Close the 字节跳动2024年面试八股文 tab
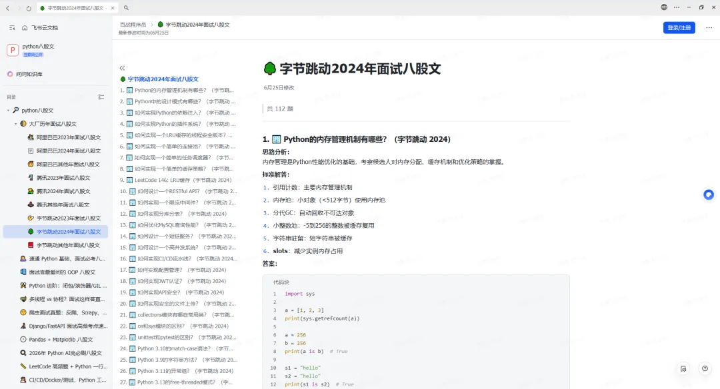Viewport: 720px width, 389px height. coord(113,8)
